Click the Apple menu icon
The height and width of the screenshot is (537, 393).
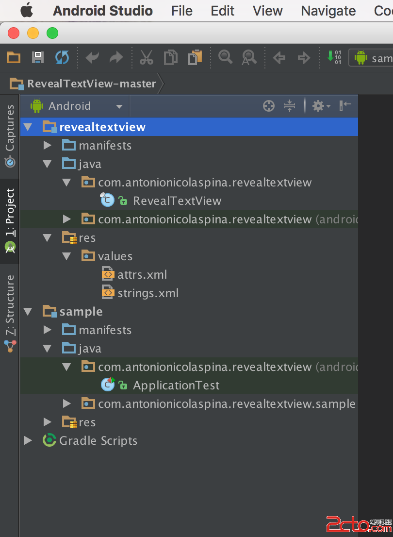pos(27,11)
